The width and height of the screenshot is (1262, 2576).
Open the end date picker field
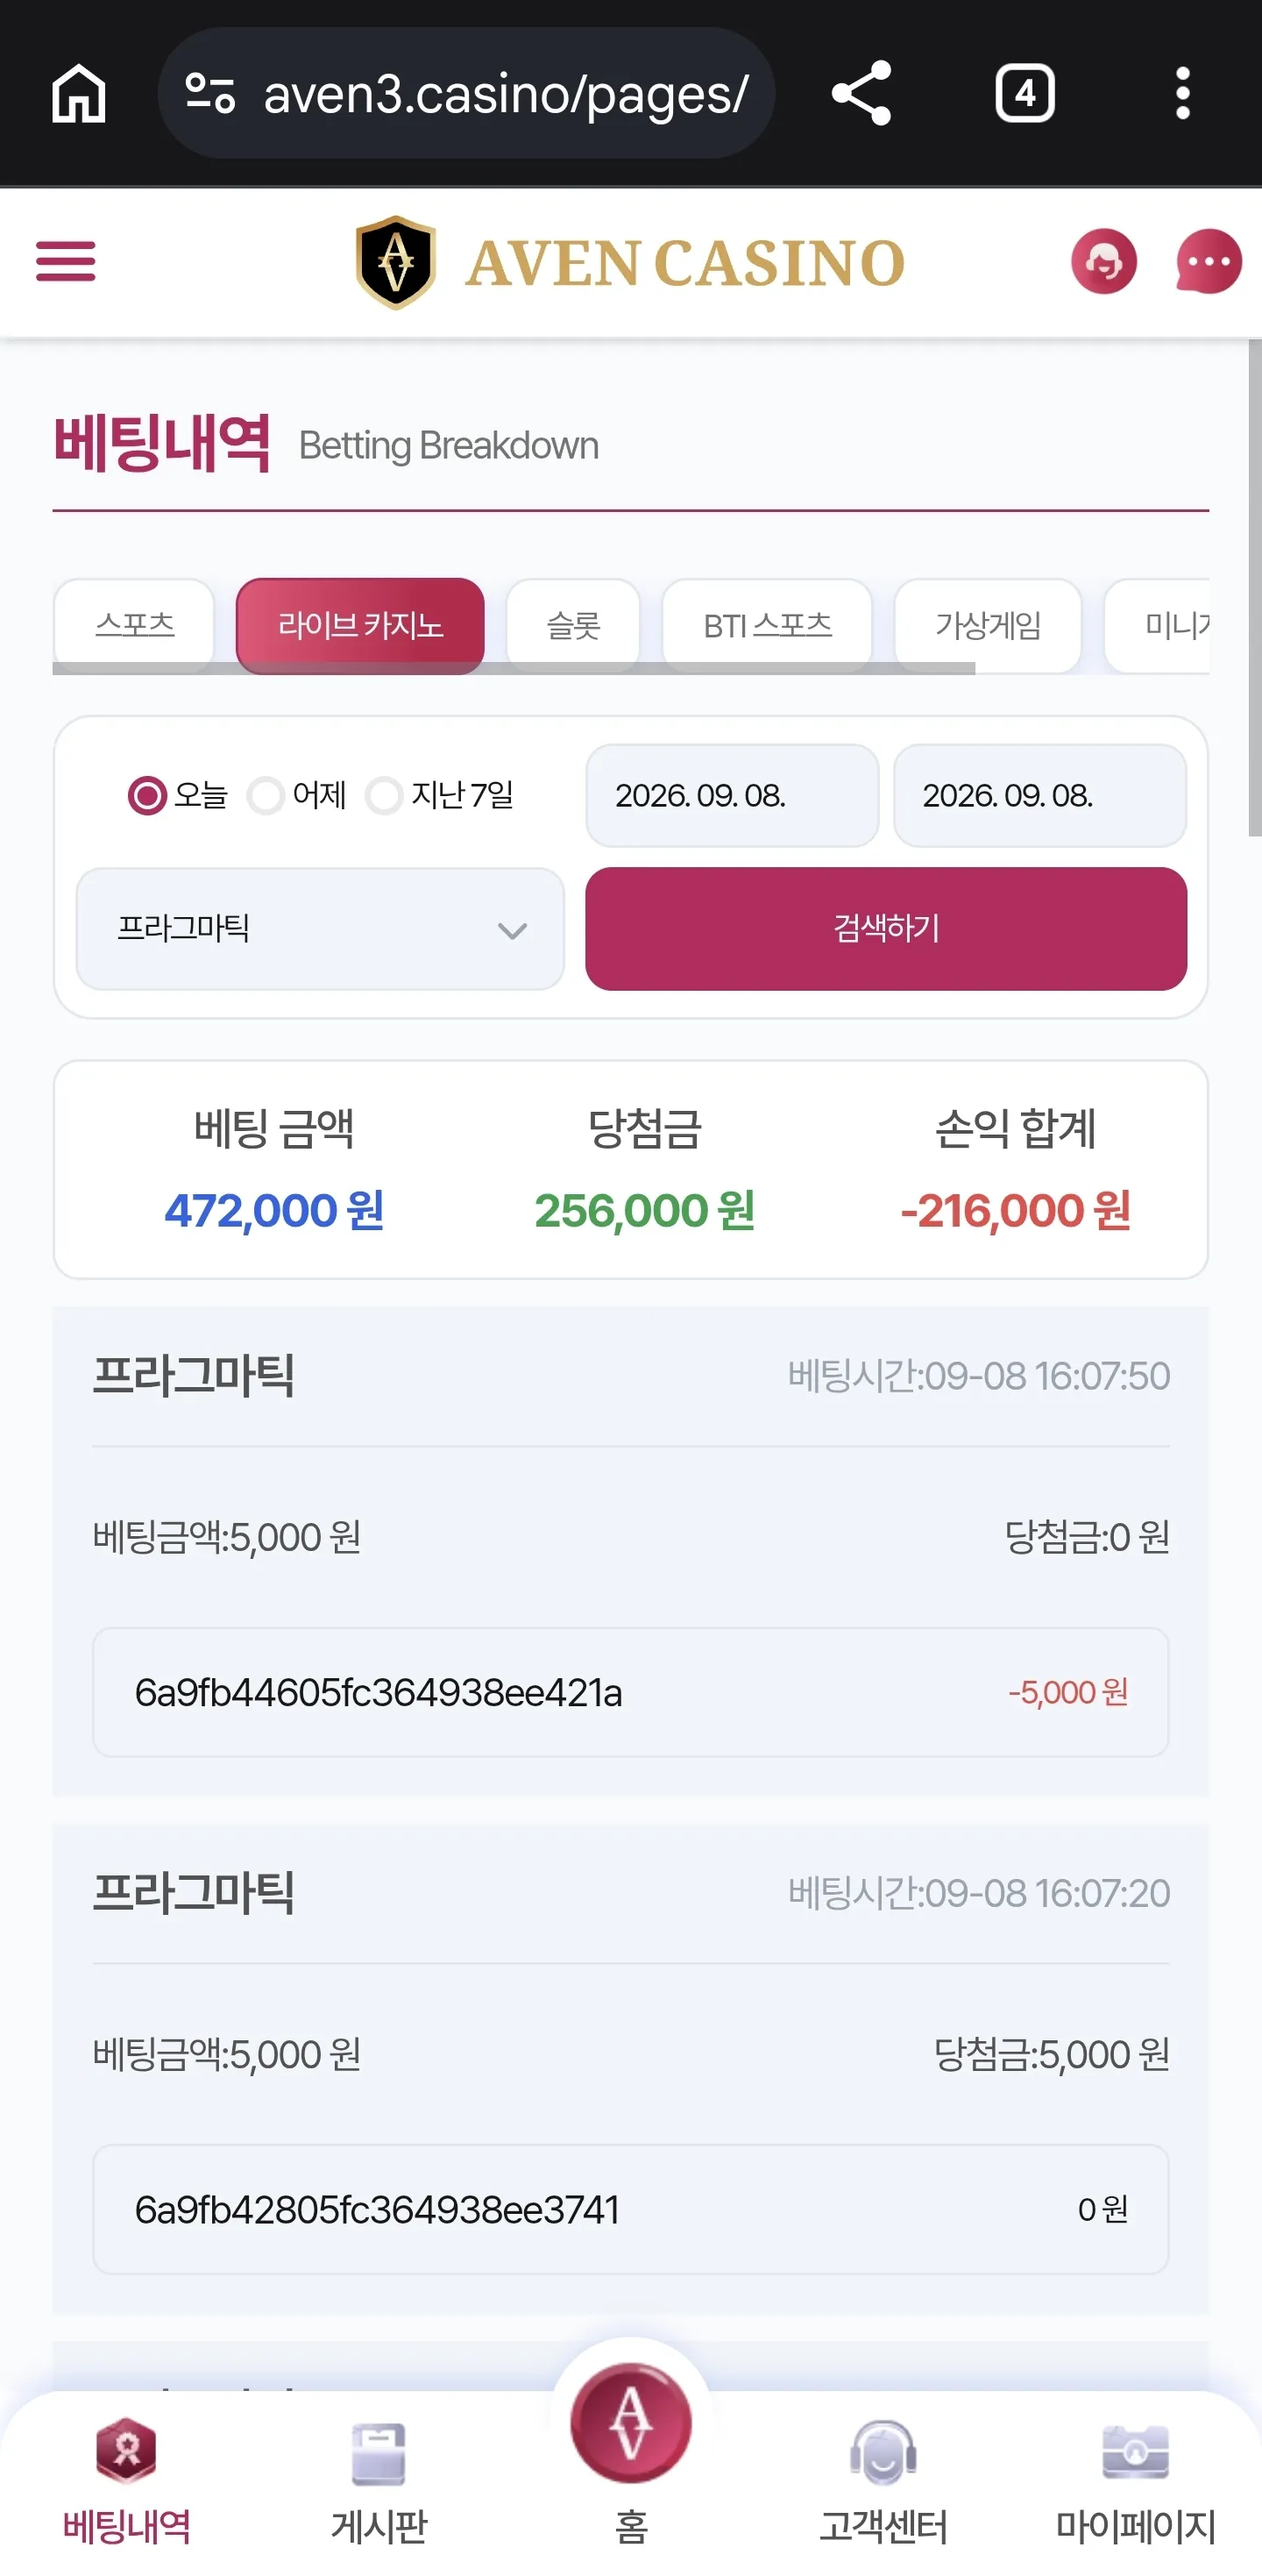(x=1040, y=796)
